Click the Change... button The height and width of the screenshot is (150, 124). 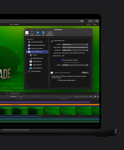(x=85, y=73)
